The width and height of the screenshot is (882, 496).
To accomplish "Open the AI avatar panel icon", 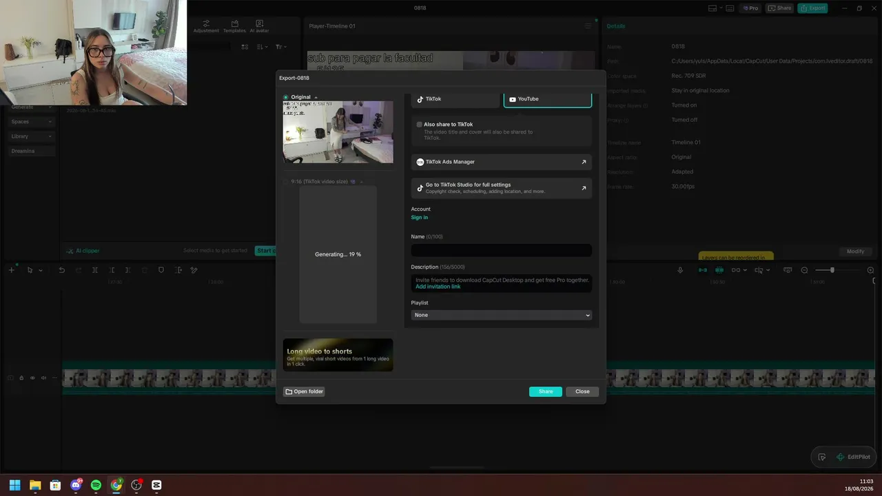I will coord(260,26).
